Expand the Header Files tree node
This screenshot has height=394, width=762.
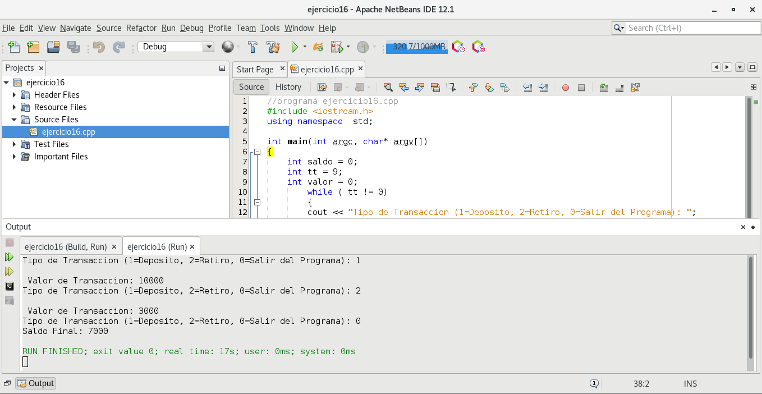click(15, 95)
